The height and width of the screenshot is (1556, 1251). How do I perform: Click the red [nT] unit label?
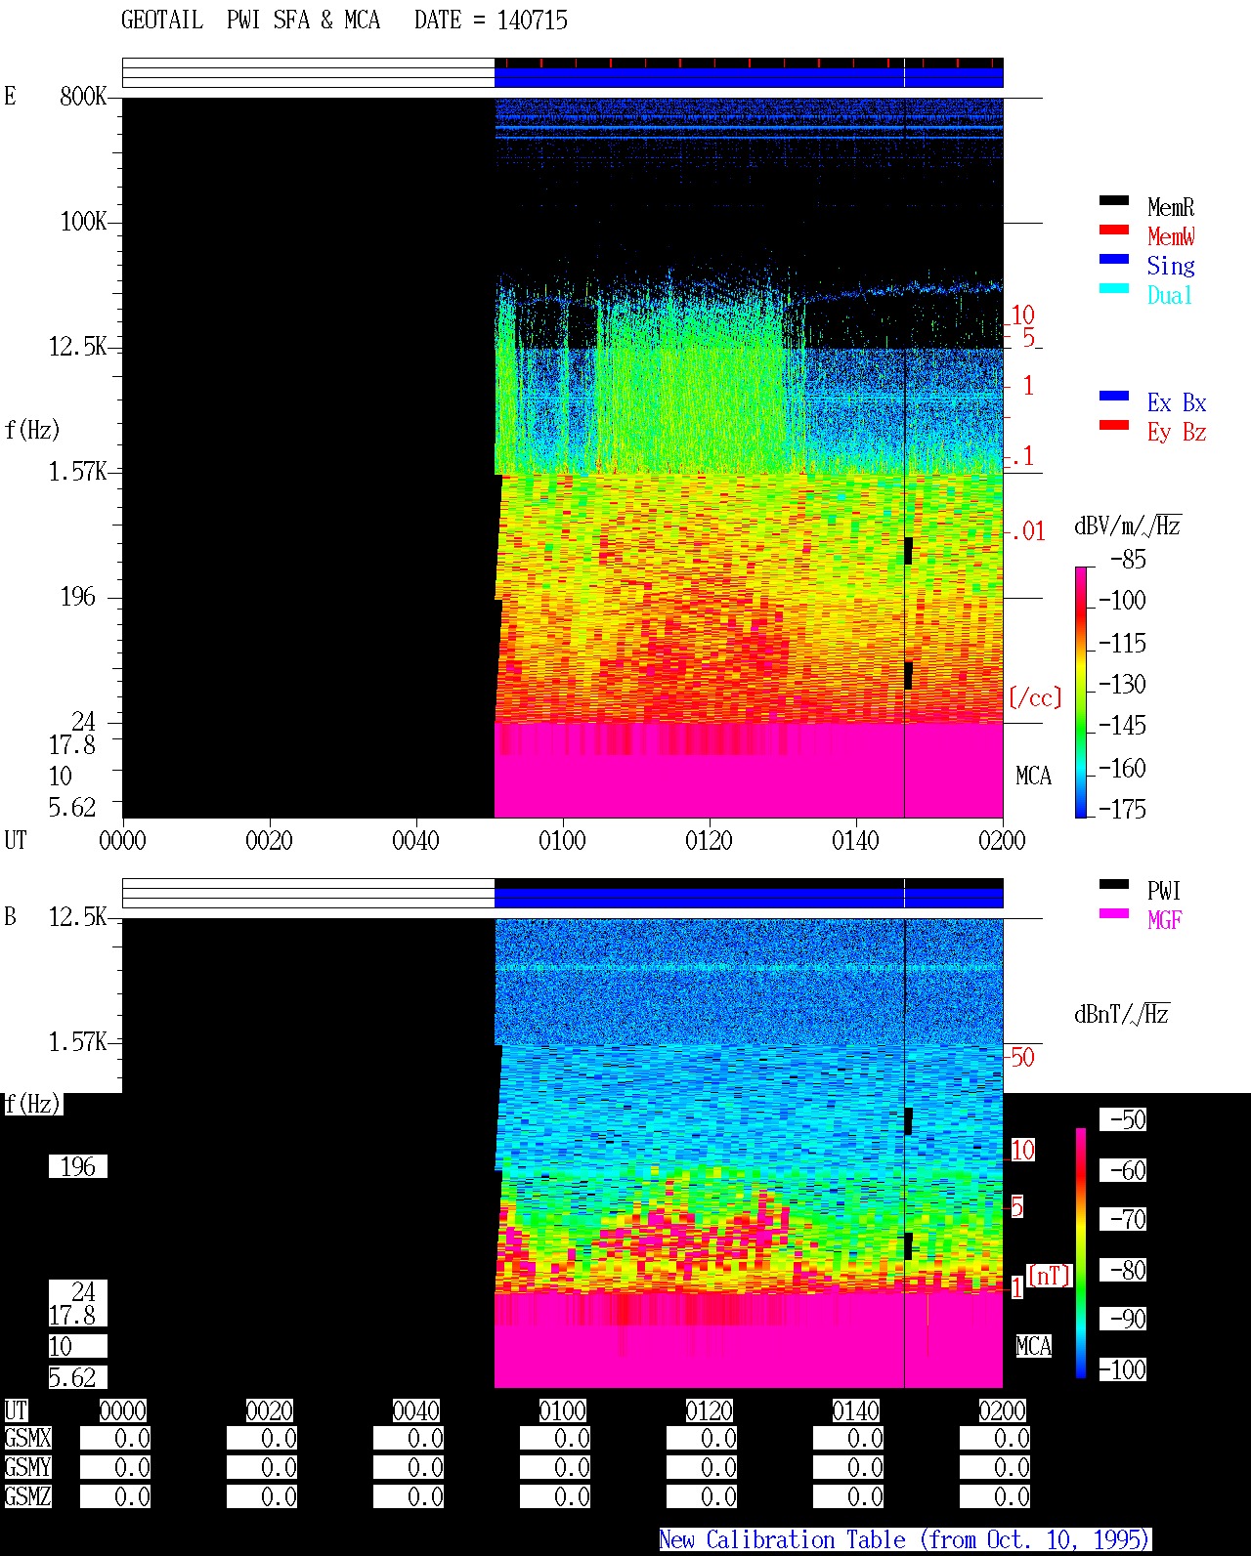[x=1050, y=1276]
